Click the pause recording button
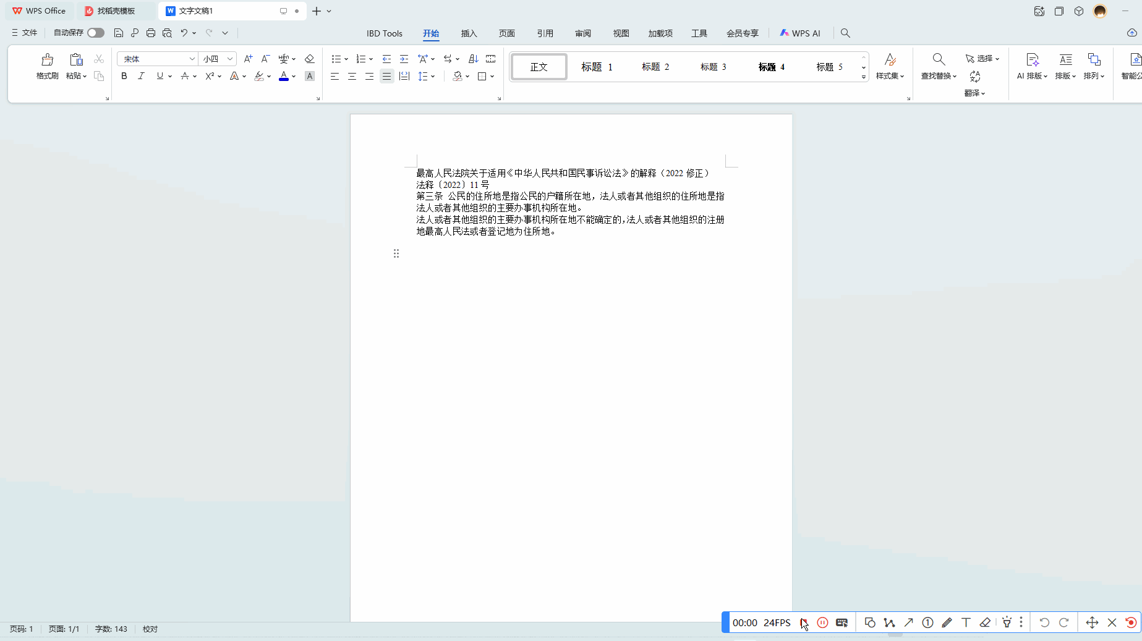The width and height of the screenshot is (1142, 641). click(822, 622)
